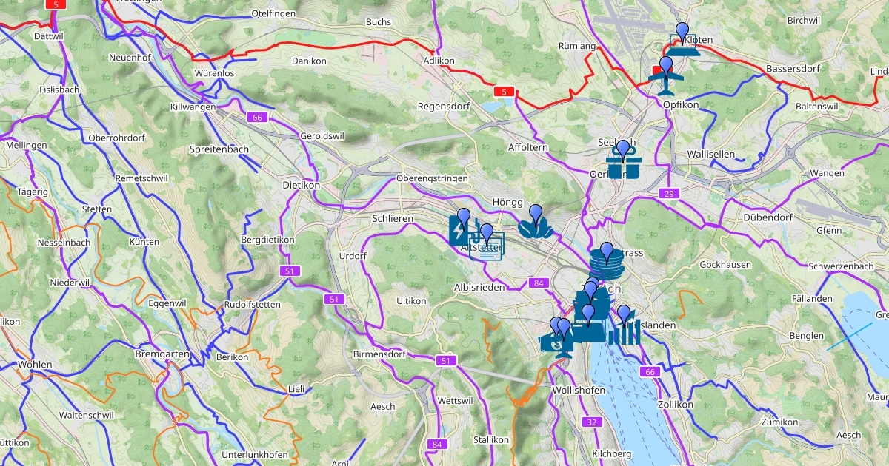Open the newspaper document marker at Altstetten
This screenshot has height=466, width=889.
coord(487,243)
